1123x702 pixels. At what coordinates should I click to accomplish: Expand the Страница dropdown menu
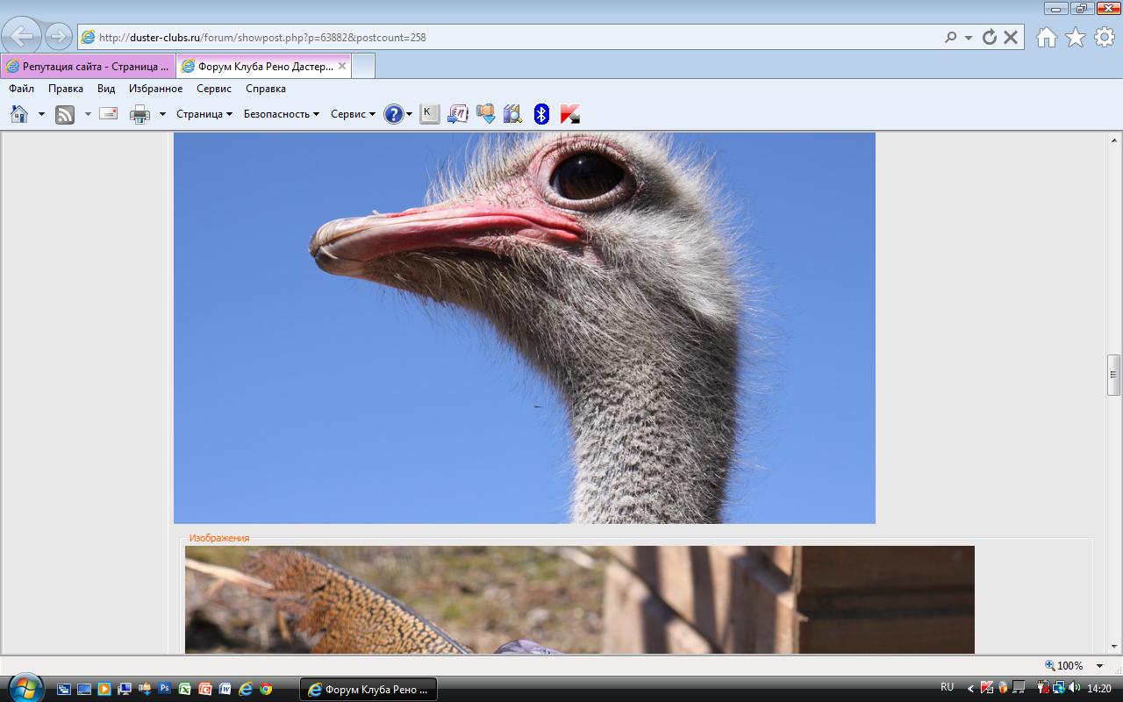204,114
